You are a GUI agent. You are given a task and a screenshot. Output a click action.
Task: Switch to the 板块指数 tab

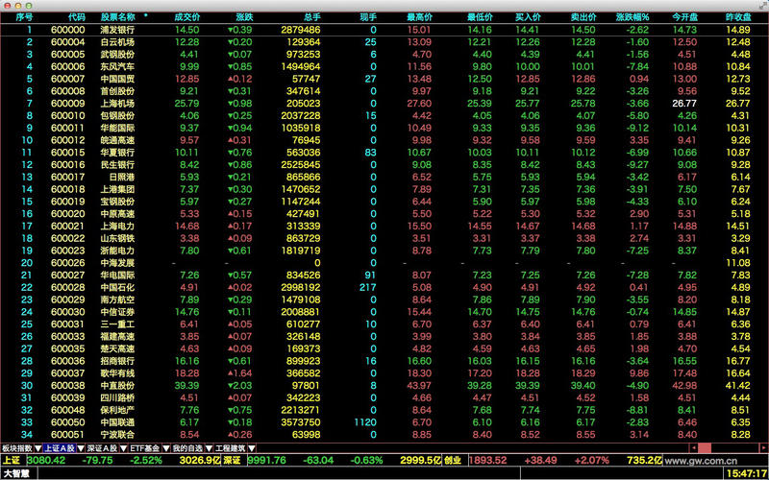click(17, 448)
